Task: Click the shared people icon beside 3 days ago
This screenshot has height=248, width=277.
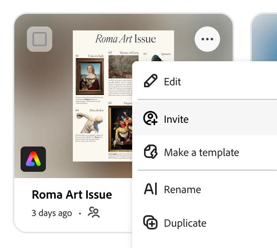Action: (94, 212)
